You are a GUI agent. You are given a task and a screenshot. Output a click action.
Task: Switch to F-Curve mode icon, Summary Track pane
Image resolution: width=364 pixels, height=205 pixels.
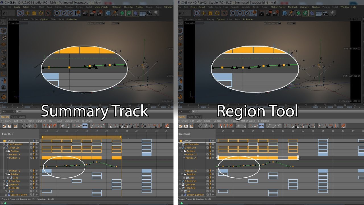pyautogui.click(x=10, y=126)
